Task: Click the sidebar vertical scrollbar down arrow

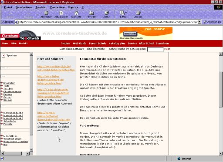Action: click(31, 150)
